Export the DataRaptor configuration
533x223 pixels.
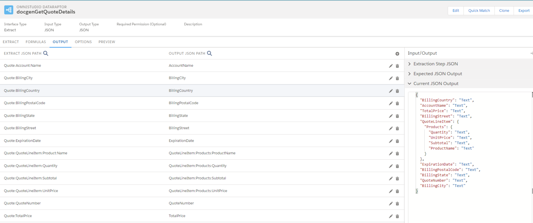524,10
